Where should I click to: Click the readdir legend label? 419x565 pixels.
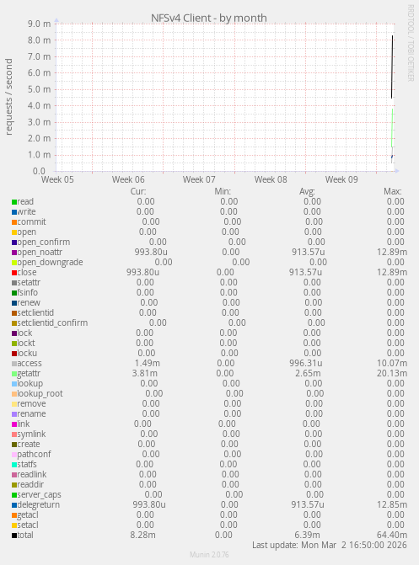(30, 485)
